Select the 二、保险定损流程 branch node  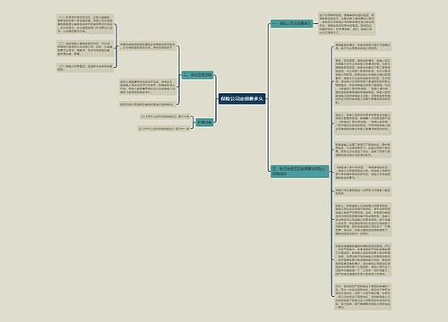(197, 75)
